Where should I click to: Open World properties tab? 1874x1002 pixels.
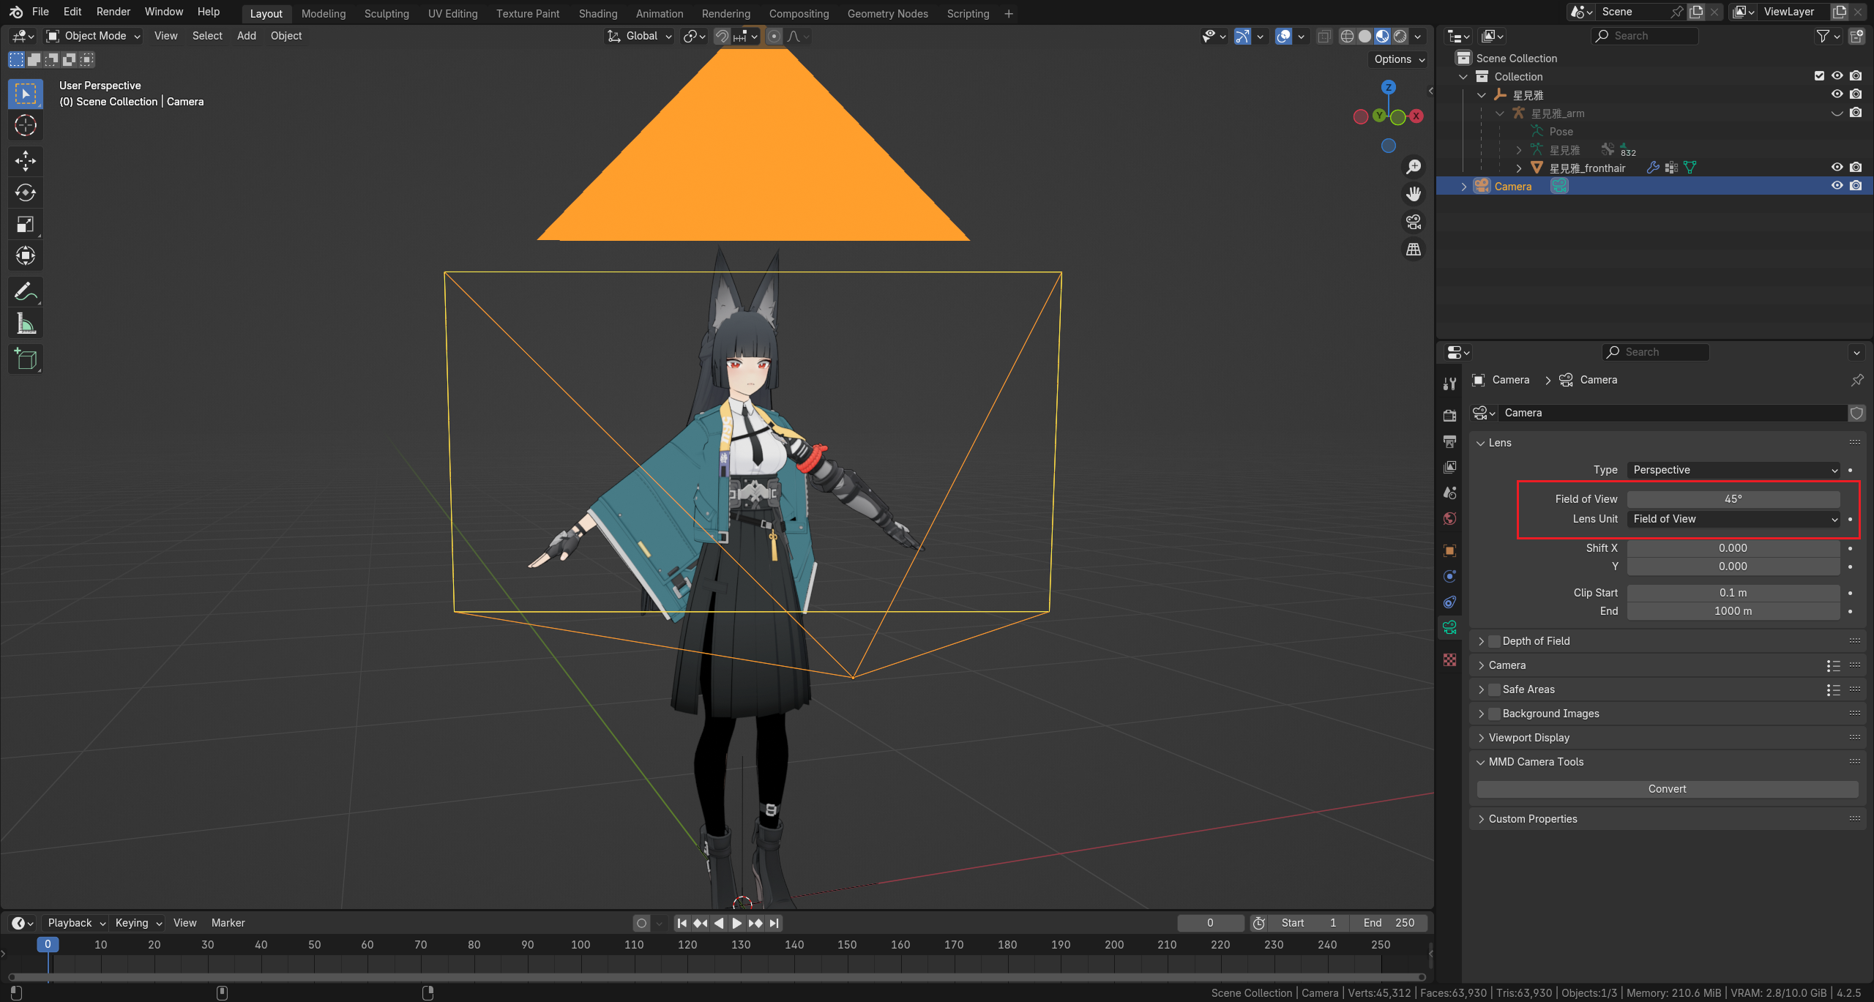click(1449, 519)
